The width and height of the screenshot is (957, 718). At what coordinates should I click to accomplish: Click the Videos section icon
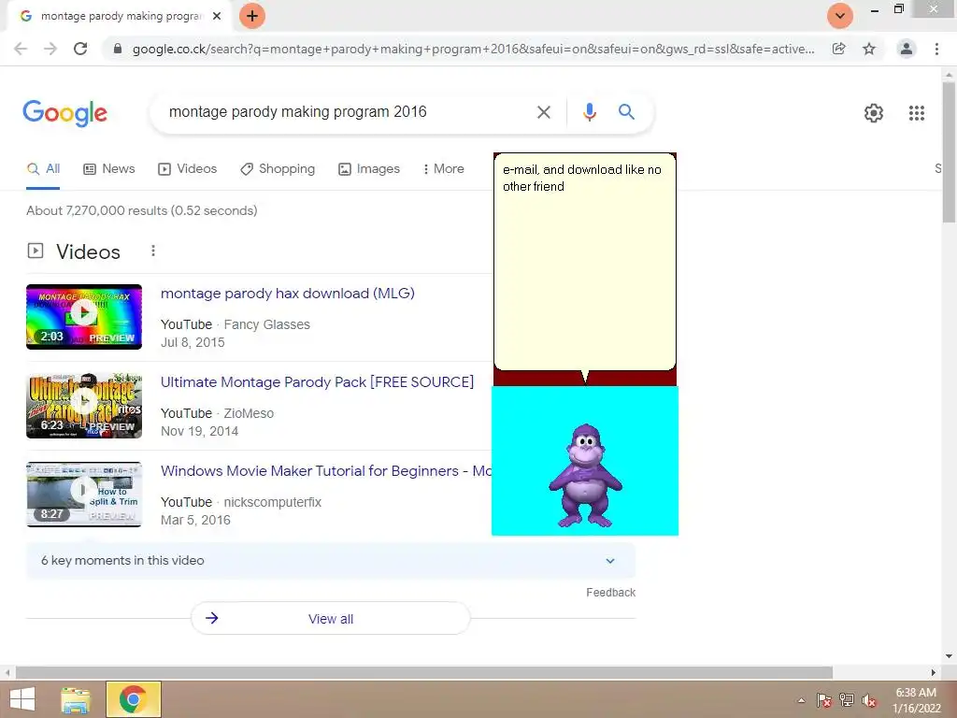[x=36, y=251]
